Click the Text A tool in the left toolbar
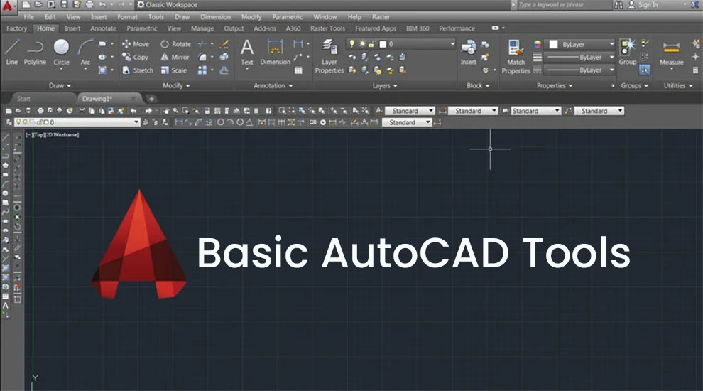The width and height of the screenshot is (703, 391). 6,306
